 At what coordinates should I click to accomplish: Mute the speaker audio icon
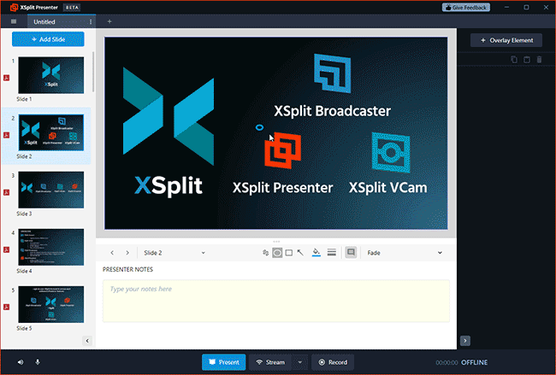(21, 362)
